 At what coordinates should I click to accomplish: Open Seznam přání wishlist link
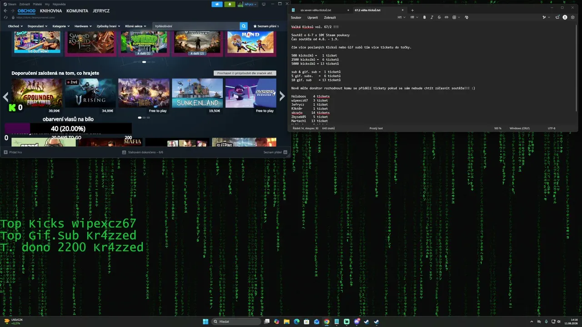click(266, 26)
